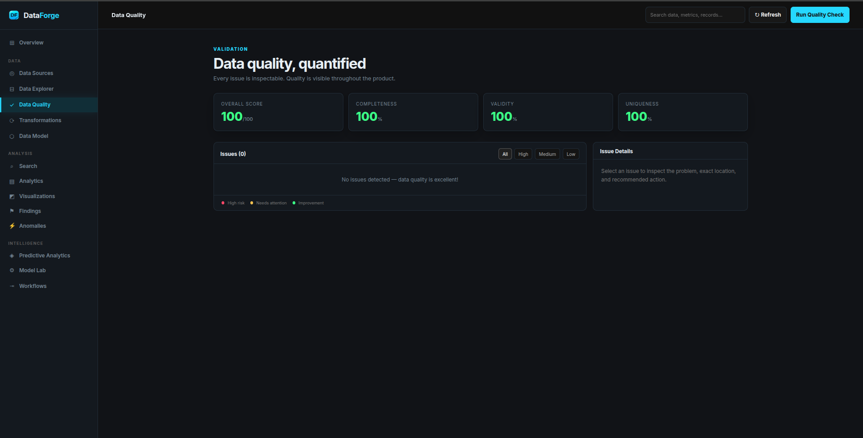
Task: Click the Workflows arrow icon
Action: tap(12, 286)
